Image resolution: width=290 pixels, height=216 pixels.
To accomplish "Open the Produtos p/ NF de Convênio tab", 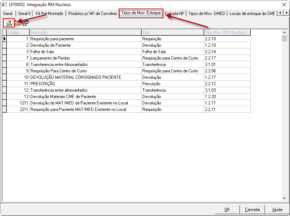I will 93,14.
